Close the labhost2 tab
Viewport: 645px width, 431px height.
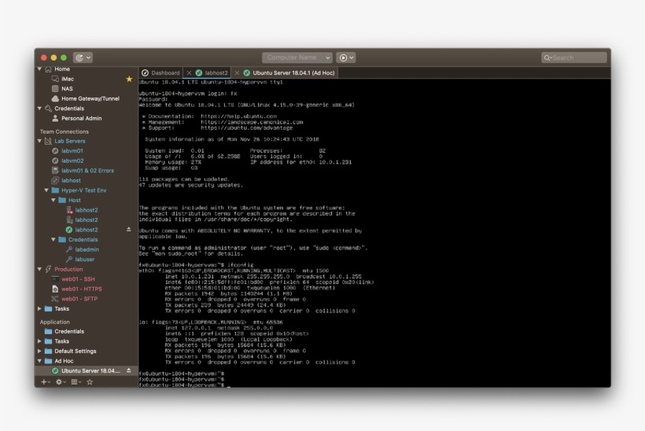pos(189,73)
